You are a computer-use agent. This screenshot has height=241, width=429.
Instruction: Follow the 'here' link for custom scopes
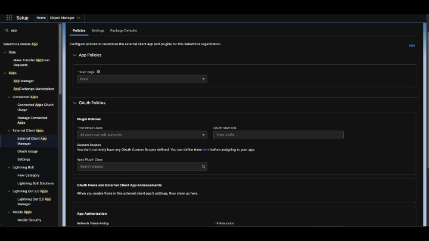[x=206, y=150]
